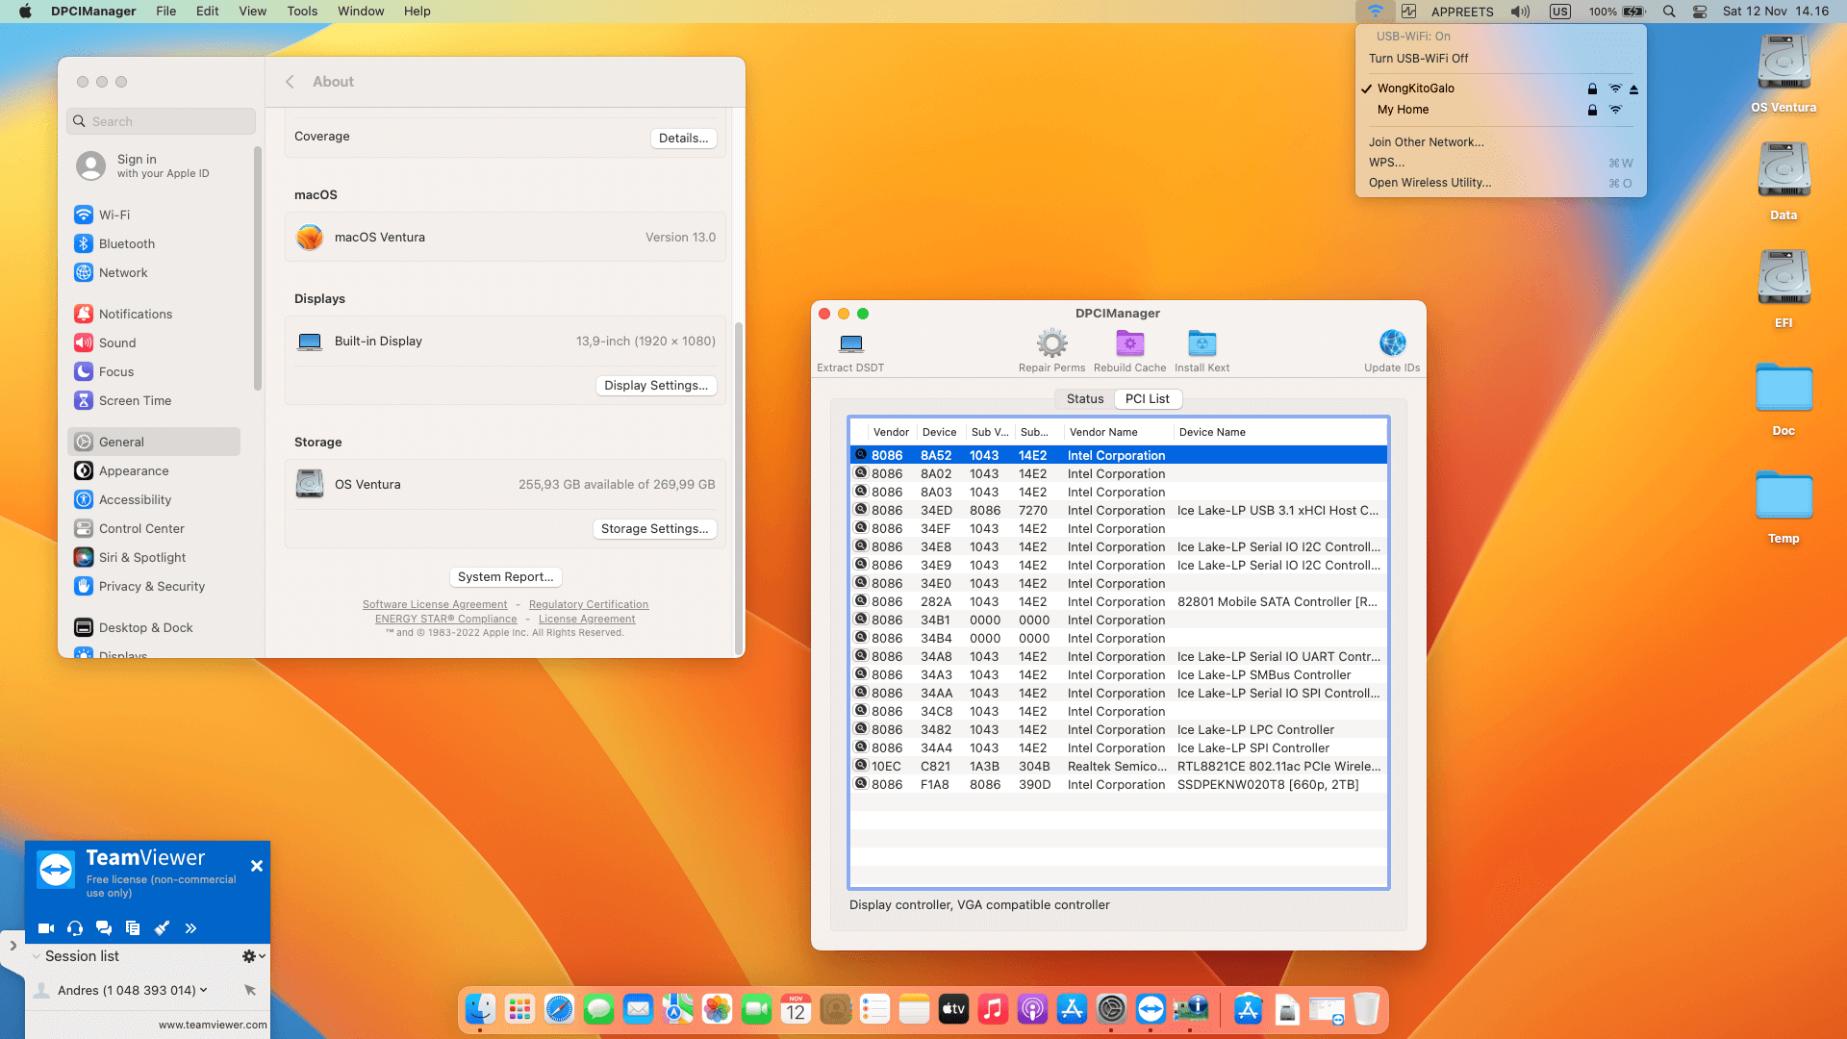Collapse TeamViewer panel using side arrow
1847x1039 pixels.
tap(13, 946)
